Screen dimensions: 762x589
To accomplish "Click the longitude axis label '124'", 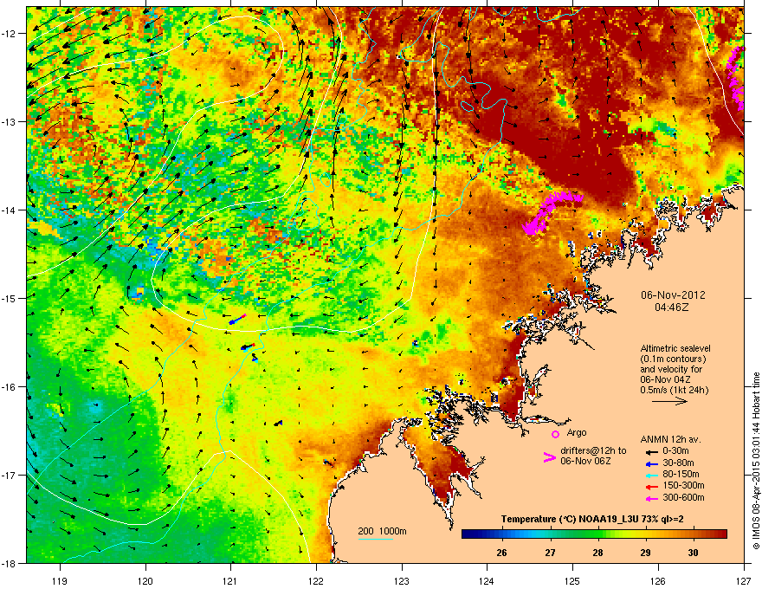I will coord(487,580).
